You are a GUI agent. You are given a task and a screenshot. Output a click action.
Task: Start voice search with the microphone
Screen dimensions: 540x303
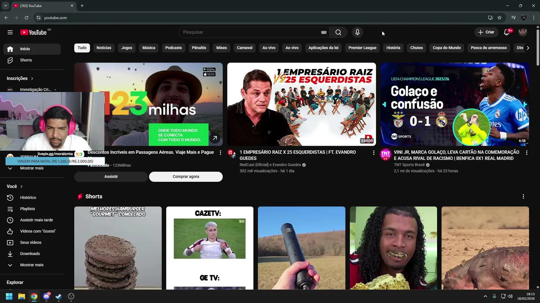(357, 32)
